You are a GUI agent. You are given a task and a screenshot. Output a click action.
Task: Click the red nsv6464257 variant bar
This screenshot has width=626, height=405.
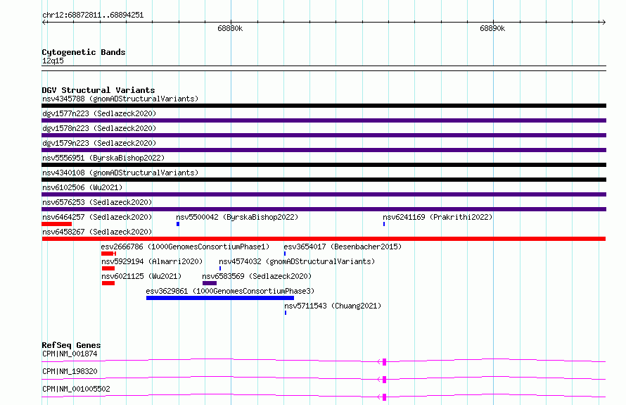[57, 224]
